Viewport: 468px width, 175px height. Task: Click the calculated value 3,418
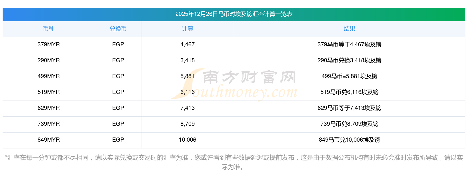click(x=187, y=60)
